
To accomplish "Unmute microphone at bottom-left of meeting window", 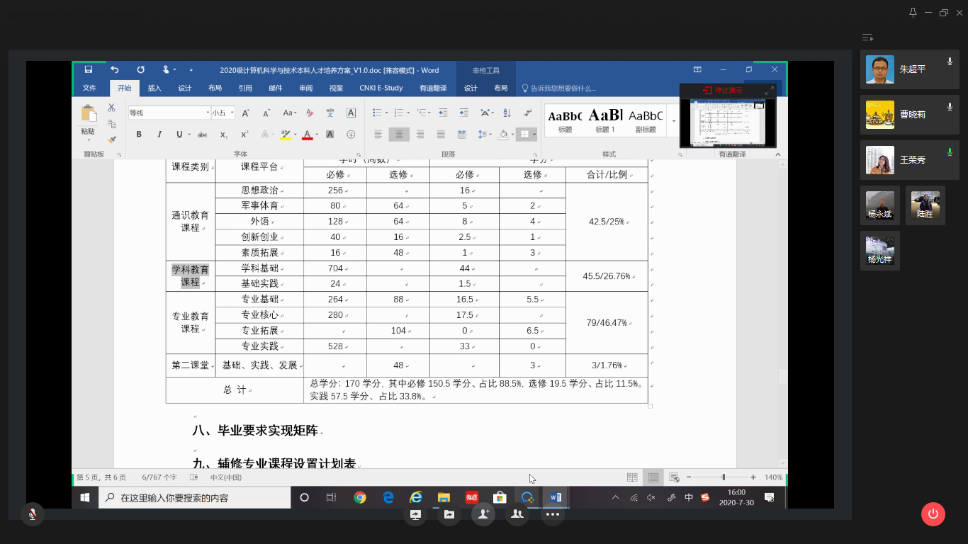I will [32, 514].
